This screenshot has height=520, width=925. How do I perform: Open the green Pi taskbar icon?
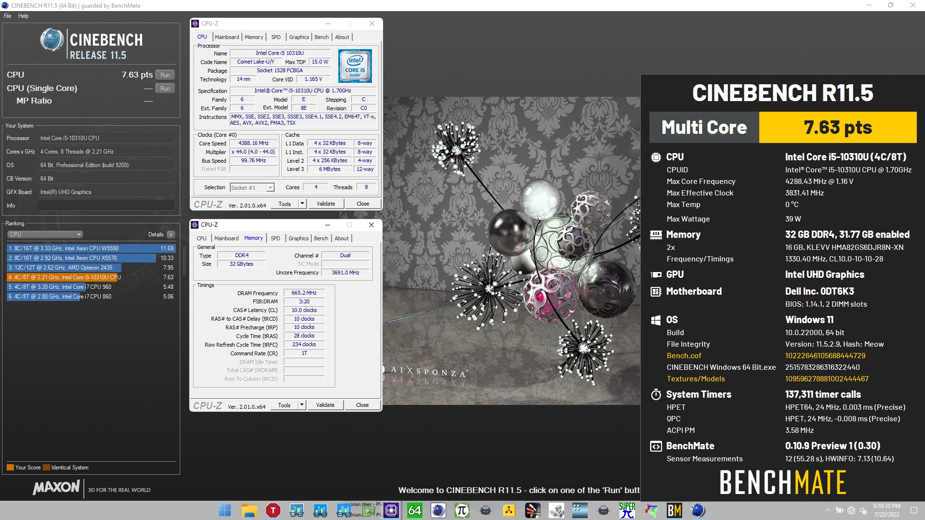pyautogui.click(x=462, y=510)
